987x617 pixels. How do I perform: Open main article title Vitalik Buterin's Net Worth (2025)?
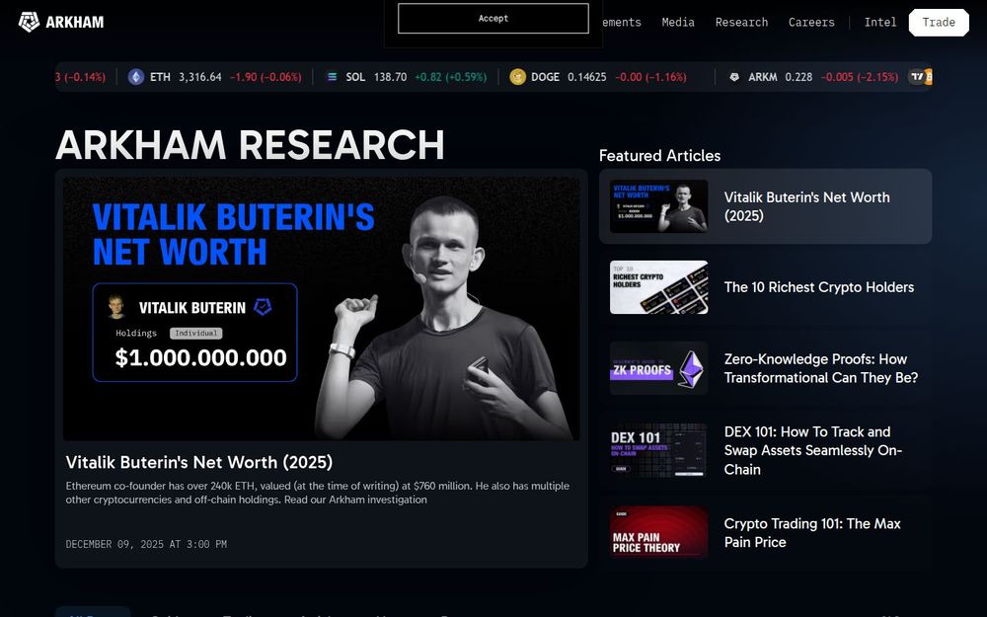pyautogui.click(x=199, y=462)
